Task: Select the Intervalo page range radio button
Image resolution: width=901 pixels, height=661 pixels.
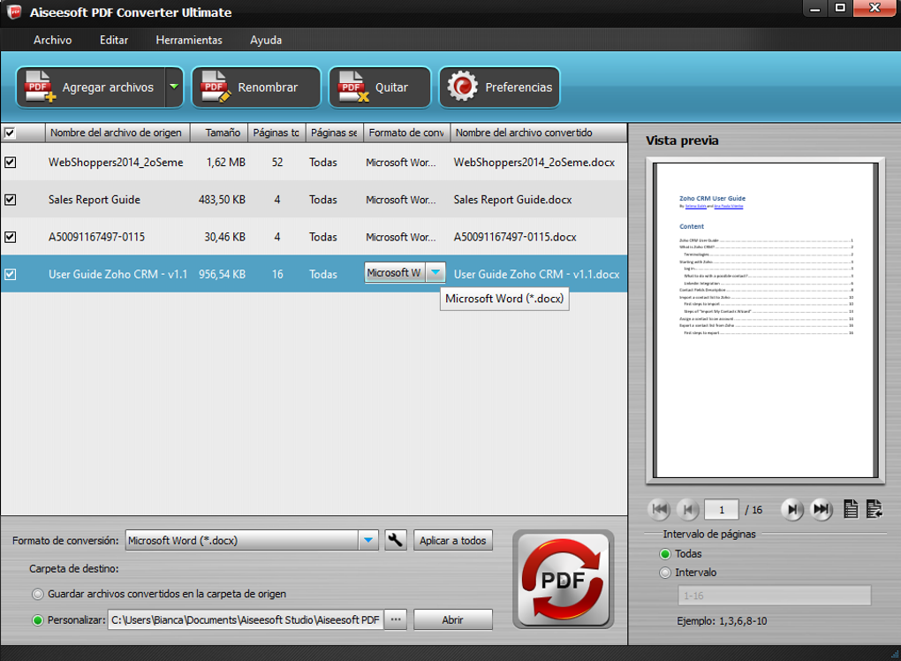Action: 665,573
